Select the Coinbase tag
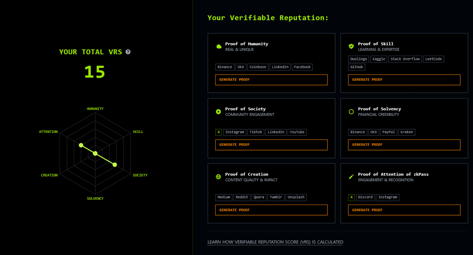 click(x=258, y=67)
